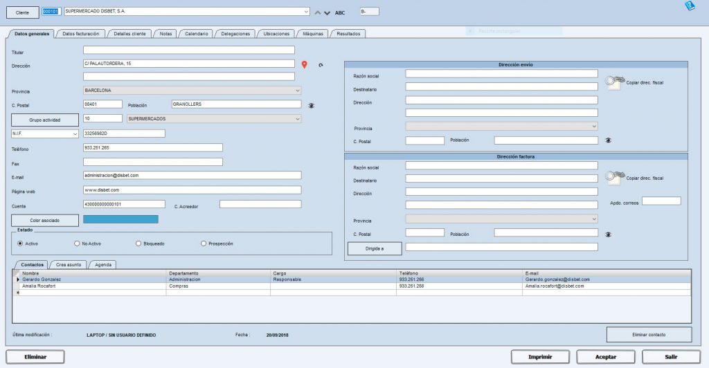This screenshot has height=368, width=709.
Task: Open the N.I.F. document type dropdown
Action: [x=75, y=134]
